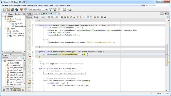Open the Debug Project dropdown arrow
171x96 pixels.
(x=67, y=9)
